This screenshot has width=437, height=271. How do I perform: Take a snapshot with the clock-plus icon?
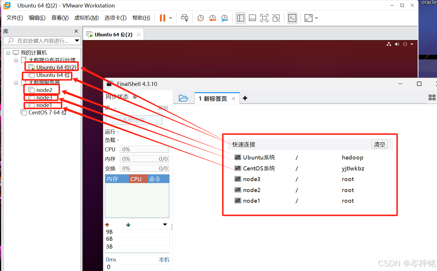point(200,18)
